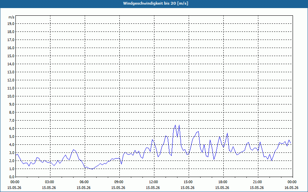Select the '0,0' y-axis origin label
308x192 pixels.
pos(12,177)
